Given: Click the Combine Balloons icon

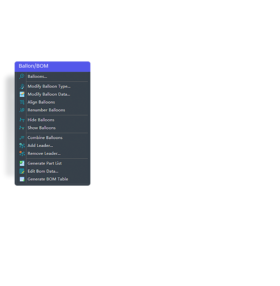Looking at the screenshot, I should coord(22,137).
